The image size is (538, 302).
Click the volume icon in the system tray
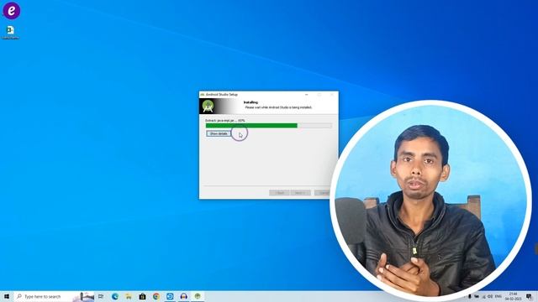pos(490,296)
